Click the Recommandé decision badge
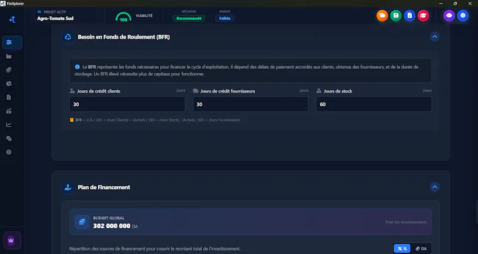The image size is (478, 254). coord(189,19)
